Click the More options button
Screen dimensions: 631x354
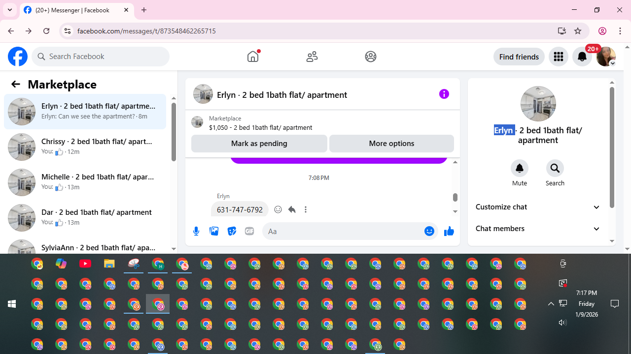click(391, 144)
